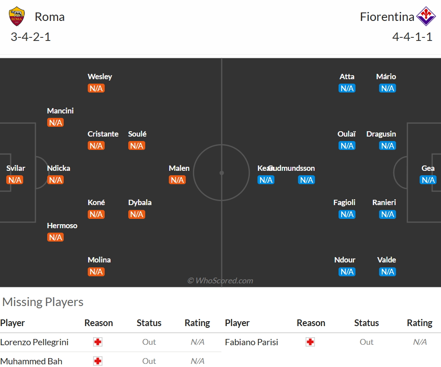Select Ndour on the Fiorentina lineup
The height and width of the screenshot is (367, 441).
[x=345, y=260]
